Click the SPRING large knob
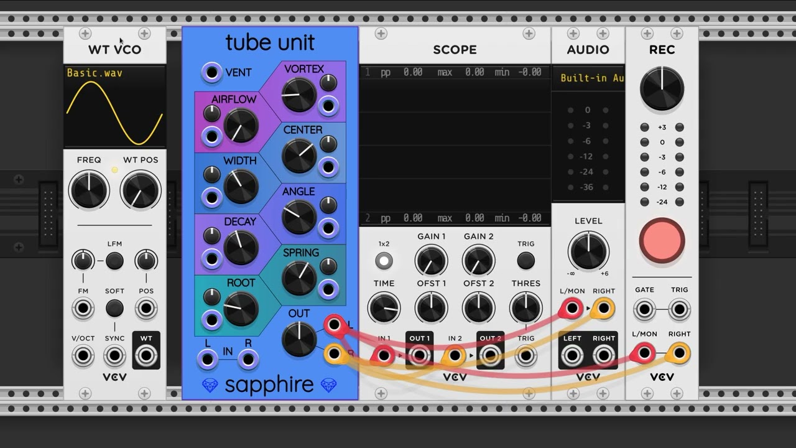This screenshot has height=448, width=796. pos(299,279)
